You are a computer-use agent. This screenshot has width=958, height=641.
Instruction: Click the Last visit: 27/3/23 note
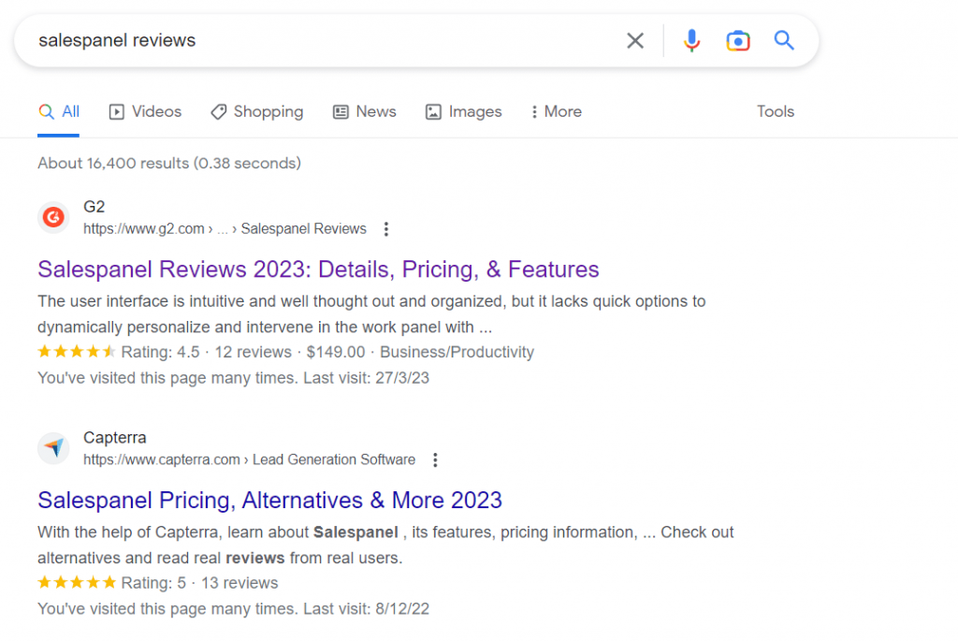click(x=366, y=378)
